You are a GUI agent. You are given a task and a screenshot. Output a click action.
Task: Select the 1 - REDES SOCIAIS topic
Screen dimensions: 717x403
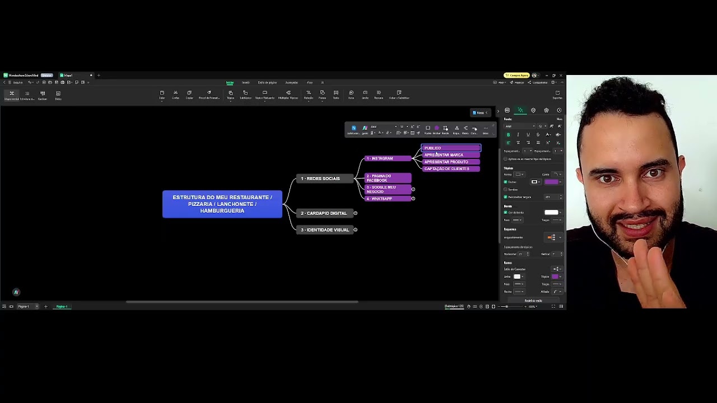click(324, 179)
